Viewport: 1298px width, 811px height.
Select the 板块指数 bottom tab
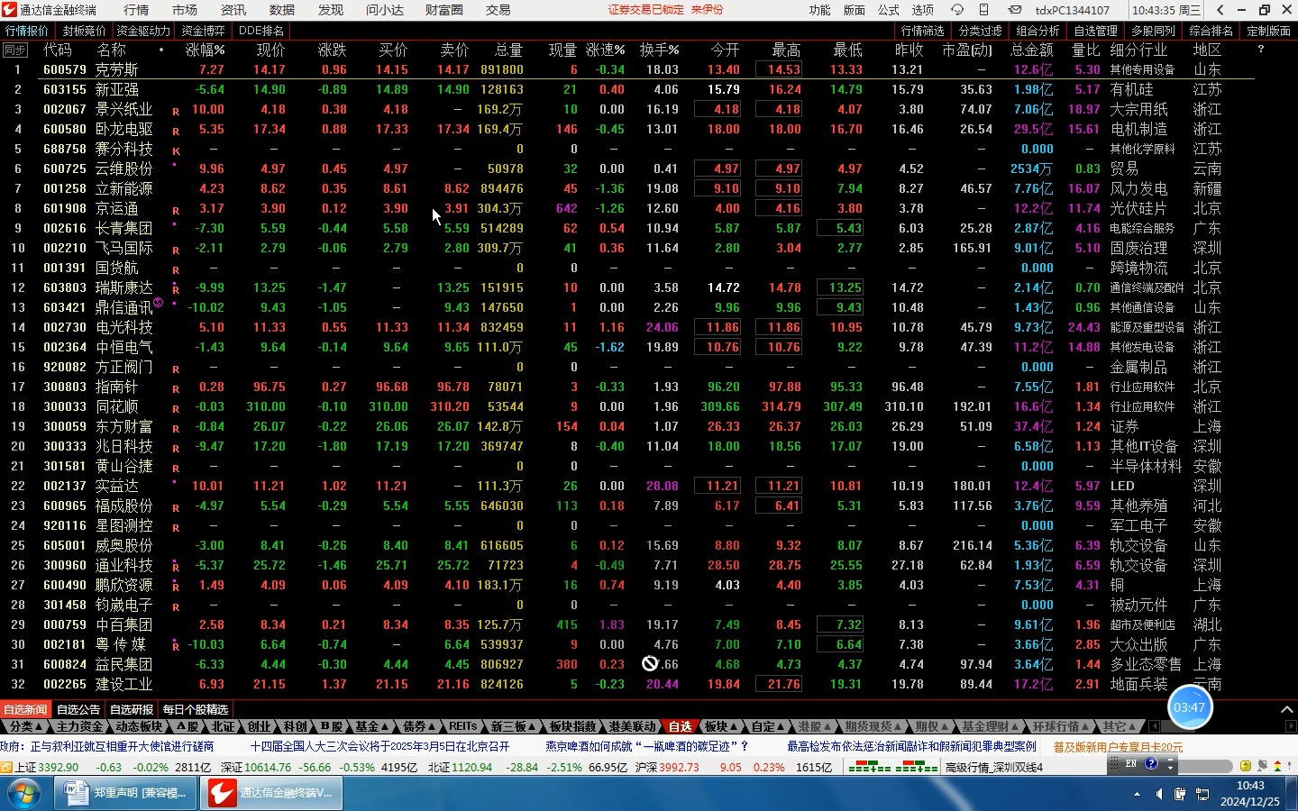point(573,727)
